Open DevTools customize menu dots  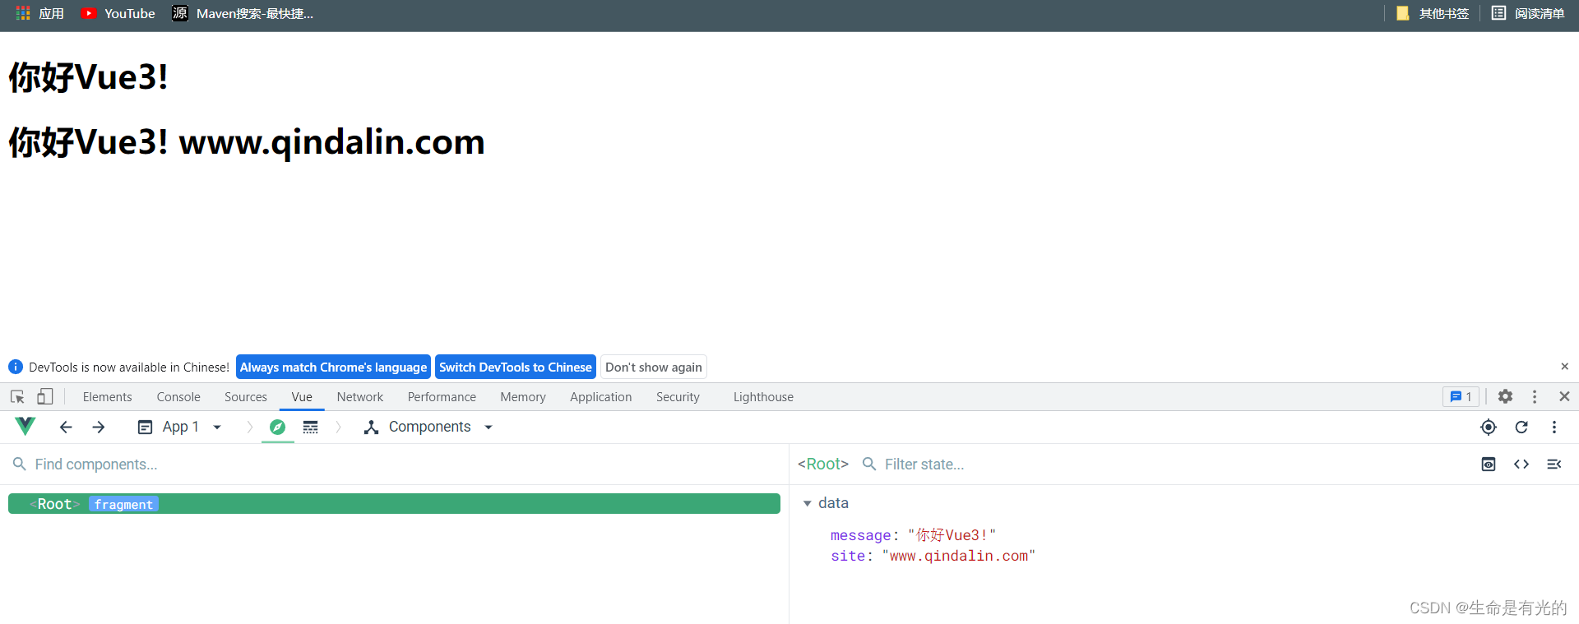(x=1535, y=396)
